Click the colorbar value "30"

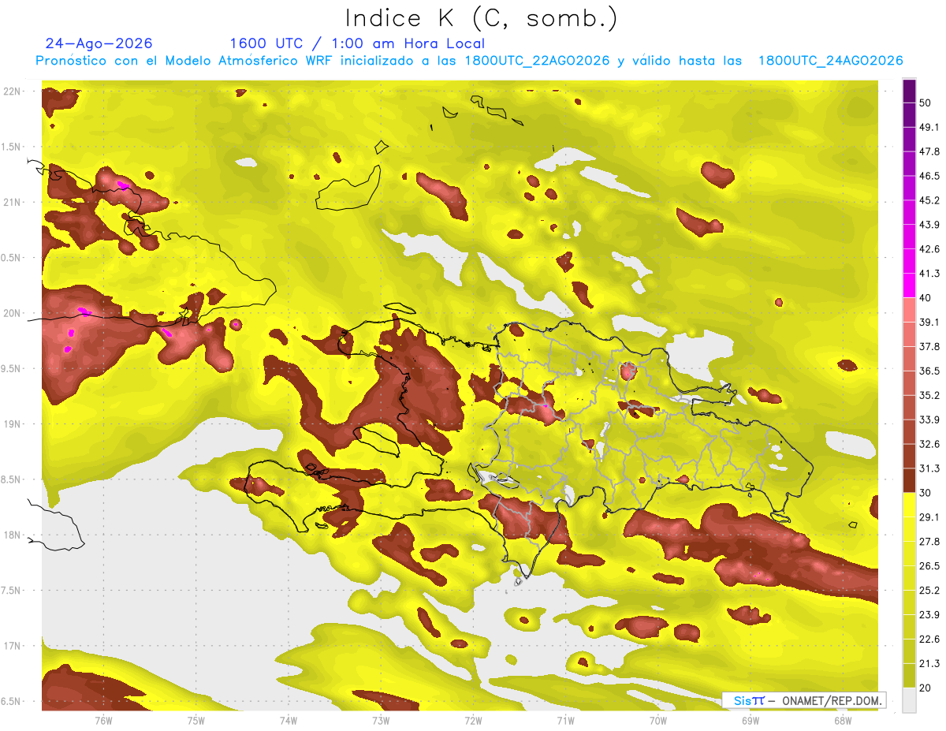click(926, 493)
